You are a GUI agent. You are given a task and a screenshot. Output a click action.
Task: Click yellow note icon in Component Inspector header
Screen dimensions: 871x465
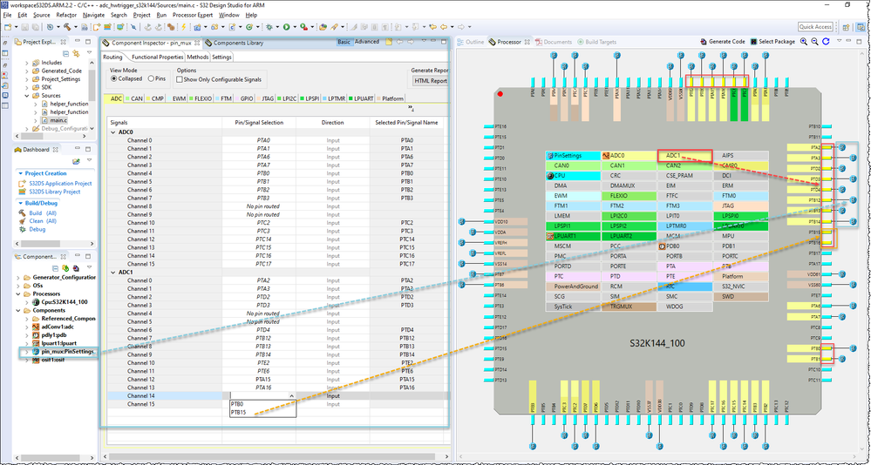390,42
